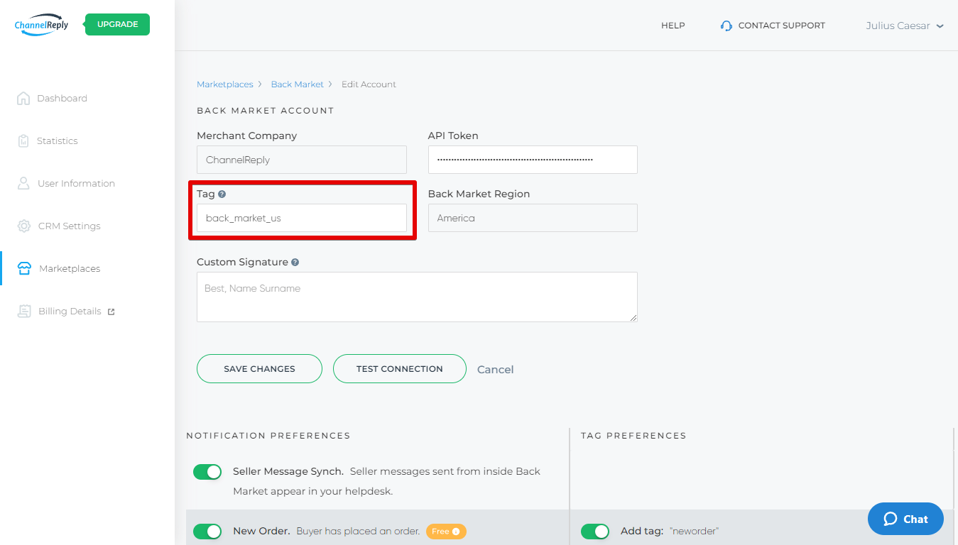Click the external link icon beside Billing Details
958x545 pixels.
[x=111, y=312]
